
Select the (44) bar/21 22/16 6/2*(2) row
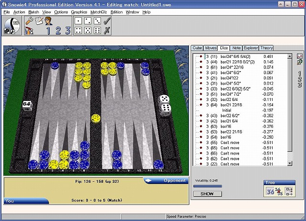(x=239, y=62)
